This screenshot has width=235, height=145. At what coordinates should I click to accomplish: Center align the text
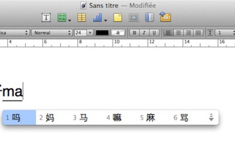click(x=178, y=33)
